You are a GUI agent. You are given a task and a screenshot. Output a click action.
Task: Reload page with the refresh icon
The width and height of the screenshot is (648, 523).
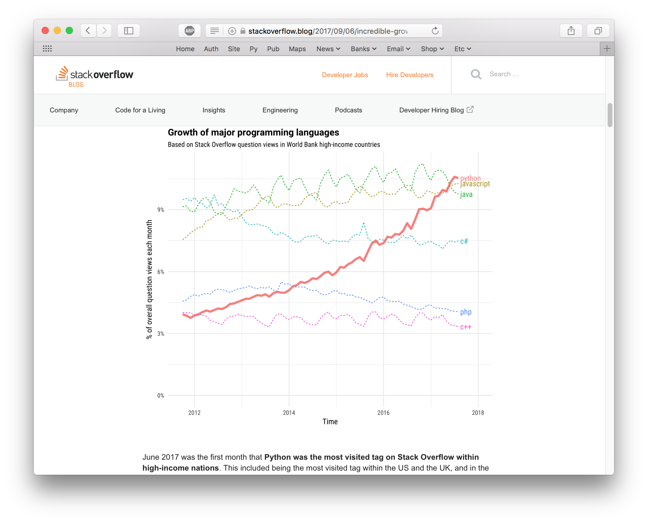(435, 31)
